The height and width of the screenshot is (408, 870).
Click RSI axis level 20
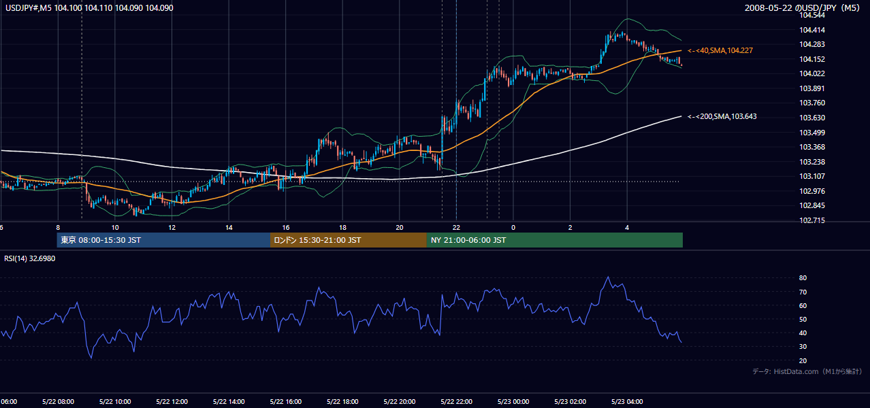coord(803,360)
